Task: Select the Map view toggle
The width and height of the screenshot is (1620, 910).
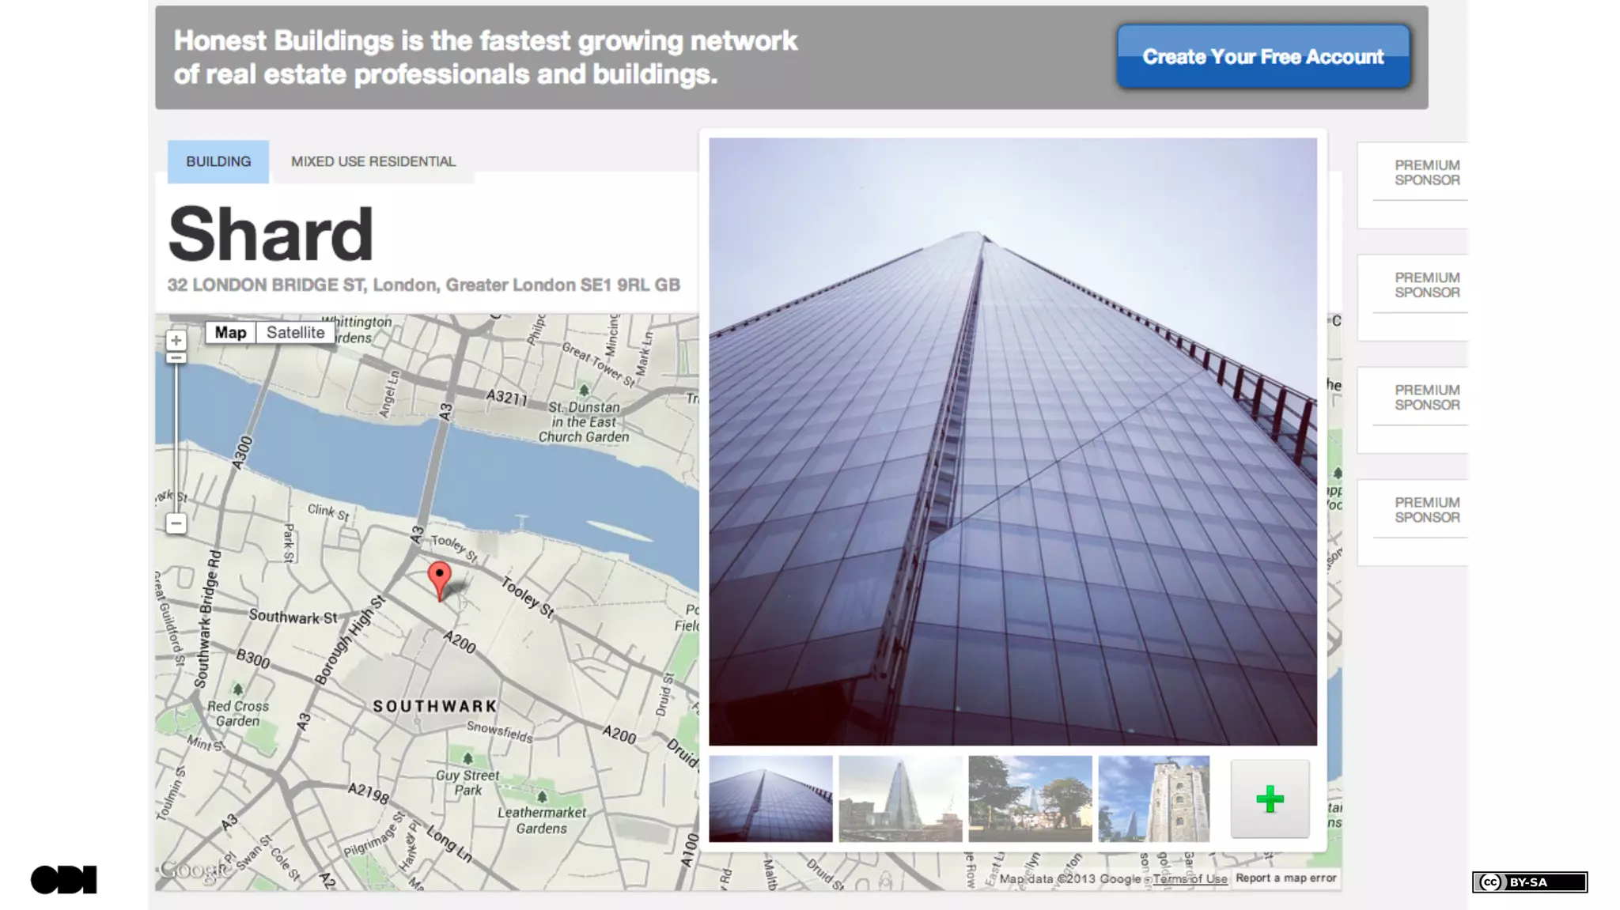Action: tap(230, 333)
